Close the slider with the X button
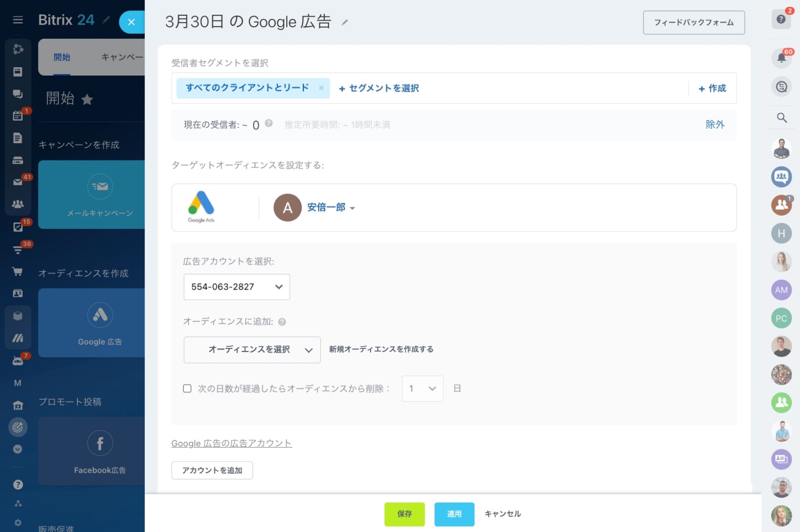 pyautogui.click(x=131, y=22)
